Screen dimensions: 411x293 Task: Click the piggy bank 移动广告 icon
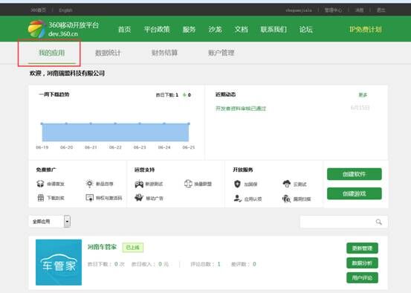pyautogui.click(x=139, y=198)
